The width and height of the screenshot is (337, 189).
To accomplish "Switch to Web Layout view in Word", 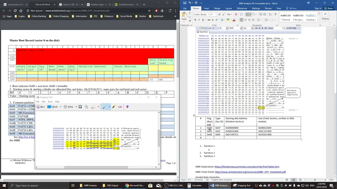I will click(x=300, y=180).
